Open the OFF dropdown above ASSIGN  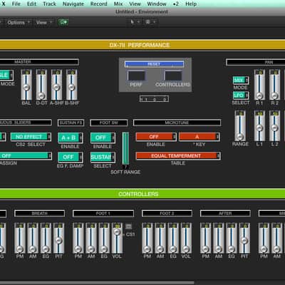26,156
